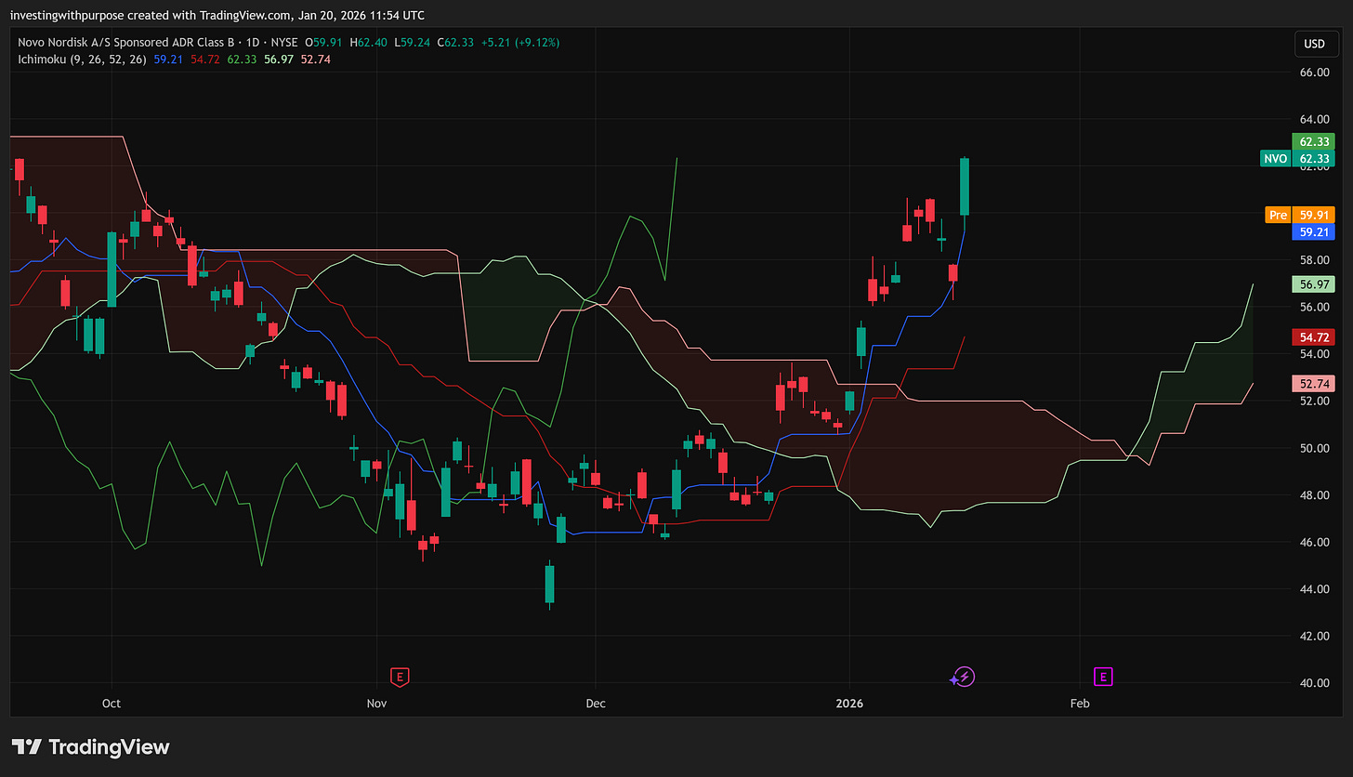Click the red 54.72 price scale label
1353x777 pixels.
1313,337
